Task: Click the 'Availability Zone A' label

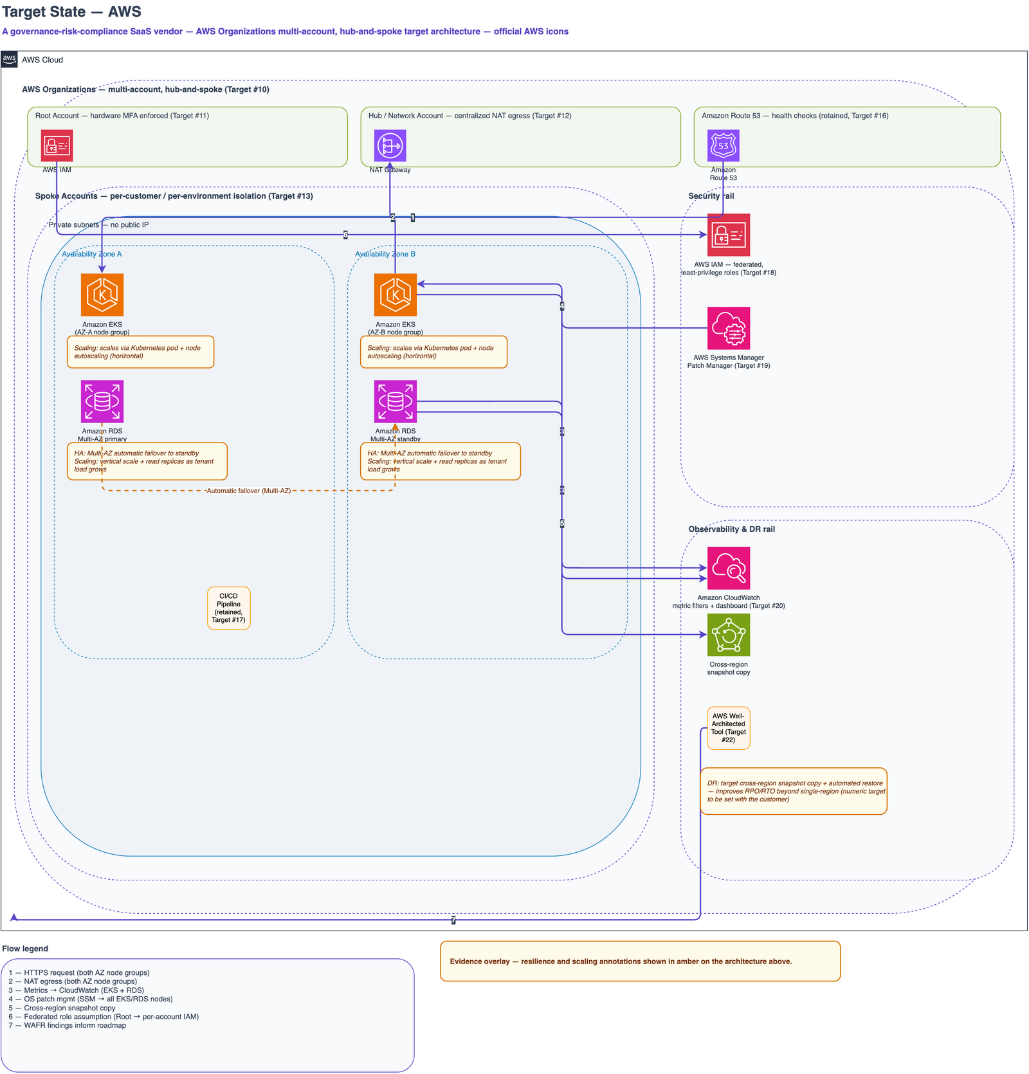Action: pyautogui.click(x=91, y=255)
